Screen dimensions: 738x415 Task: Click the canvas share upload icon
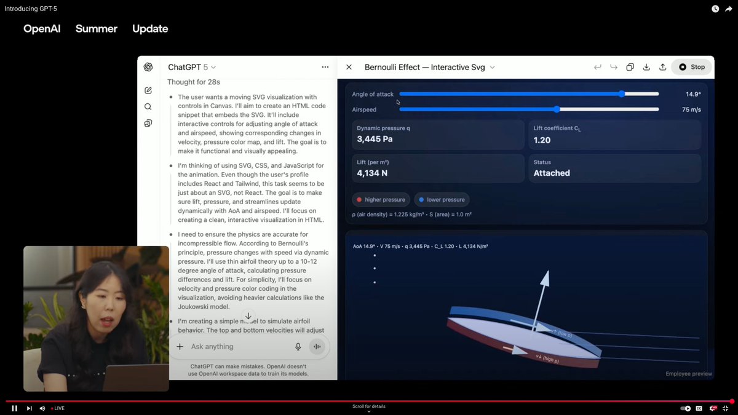[x=662, y=67]
